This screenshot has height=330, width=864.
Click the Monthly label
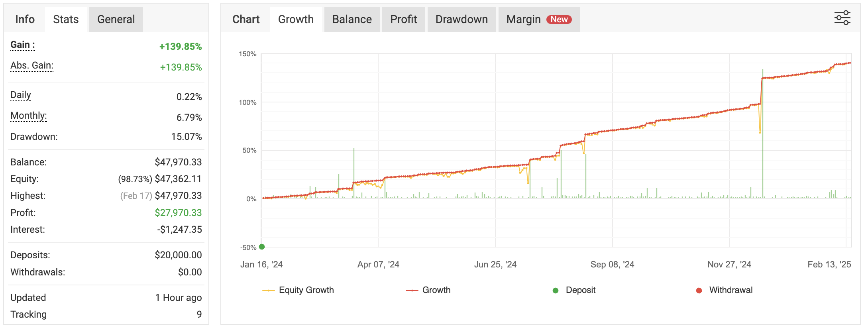pyautogui.click(x=28, y=116)
